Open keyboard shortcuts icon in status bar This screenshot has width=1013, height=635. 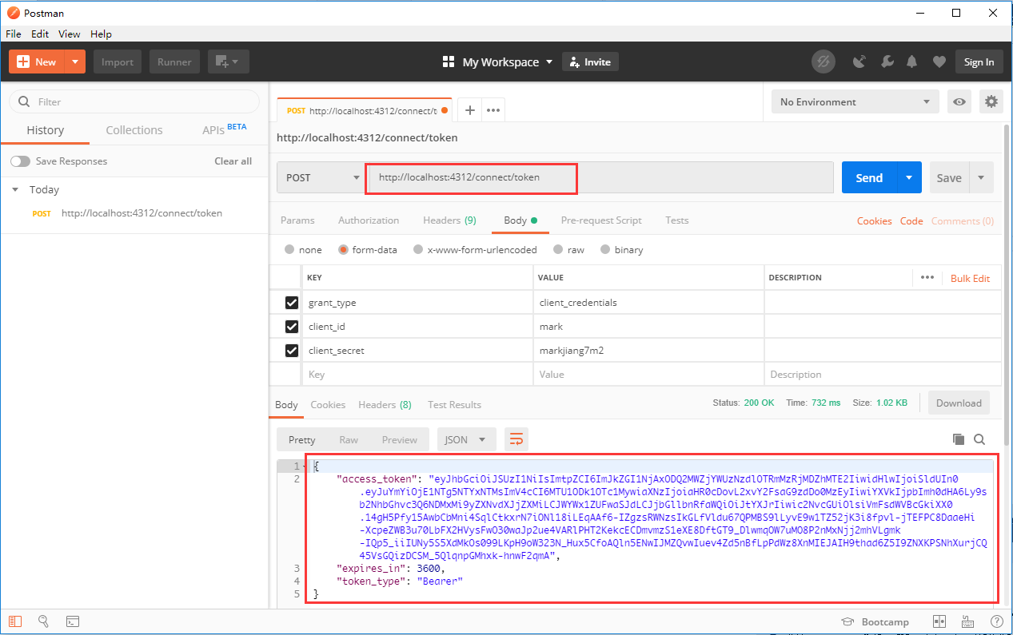pos(967,621)
